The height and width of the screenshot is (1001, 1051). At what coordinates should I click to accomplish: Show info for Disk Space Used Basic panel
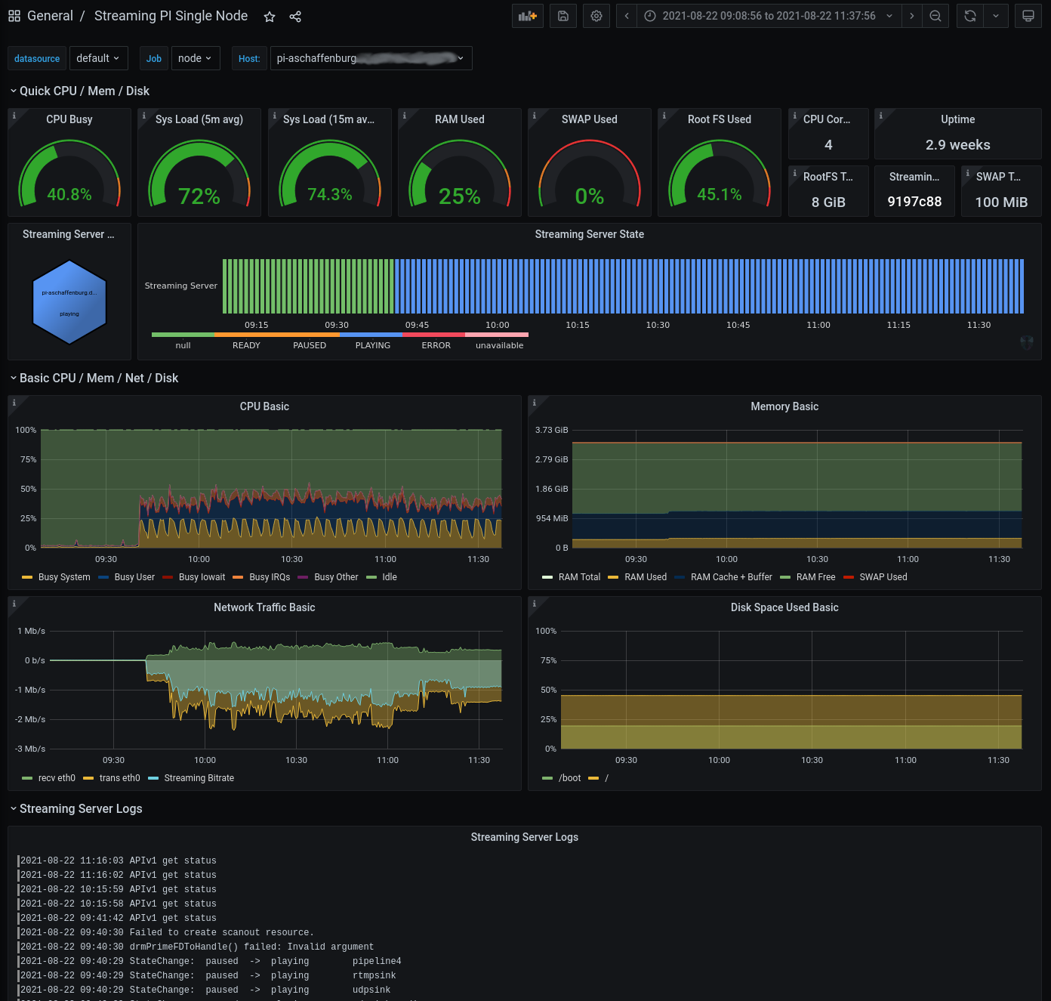pyautogui.click(x=534, y=603)
